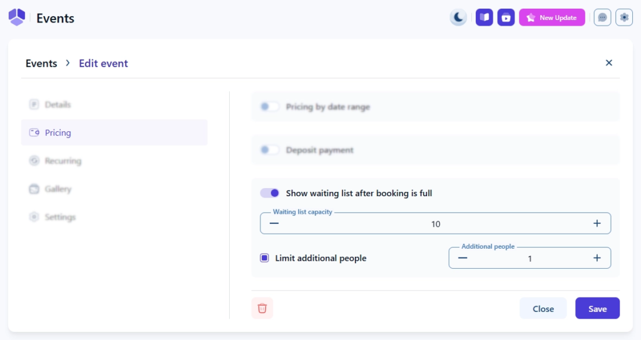
Task: Enable Pricing by date range toggle
Action: [x=270, y=107]
